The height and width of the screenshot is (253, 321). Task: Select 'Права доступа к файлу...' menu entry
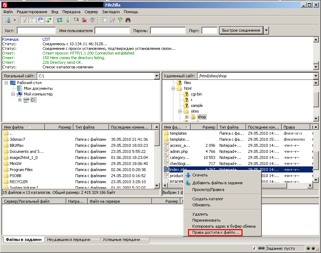216,232
